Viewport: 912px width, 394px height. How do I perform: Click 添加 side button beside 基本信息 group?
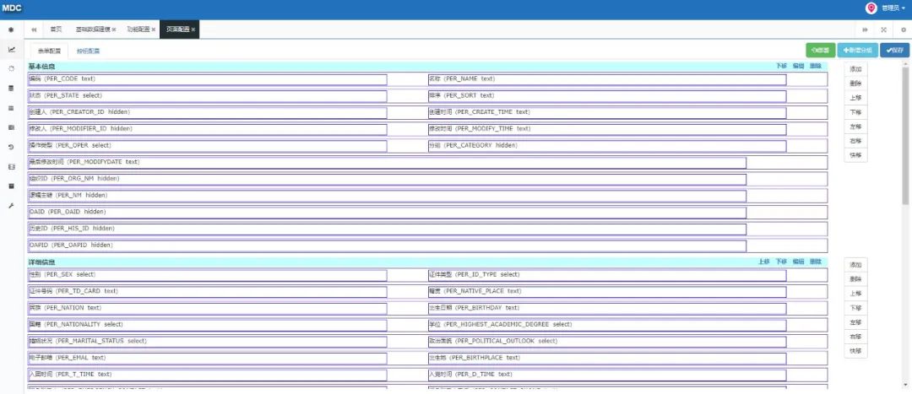click(x=855, y=69)
